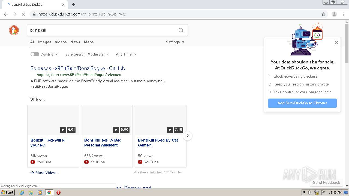Click More Videos link

coord(44,173)
